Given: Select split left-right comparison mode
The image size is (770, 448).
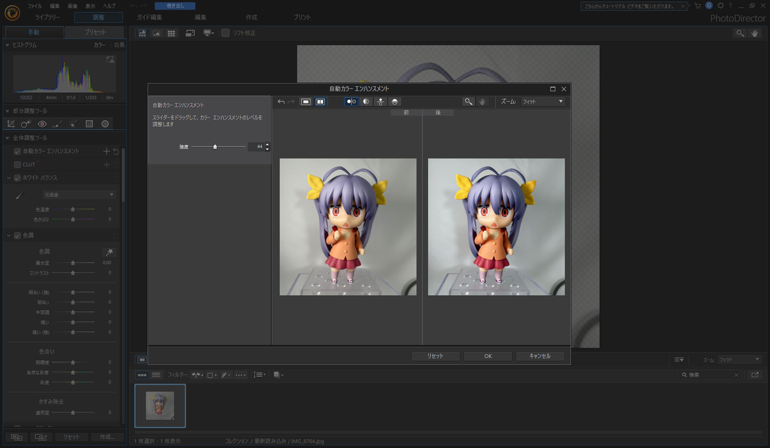Looking at the screenshot, I should coord(366,101).
